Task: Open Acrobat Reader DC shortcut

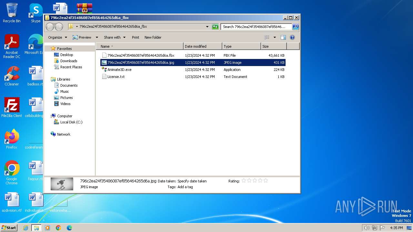Action: 12,46
